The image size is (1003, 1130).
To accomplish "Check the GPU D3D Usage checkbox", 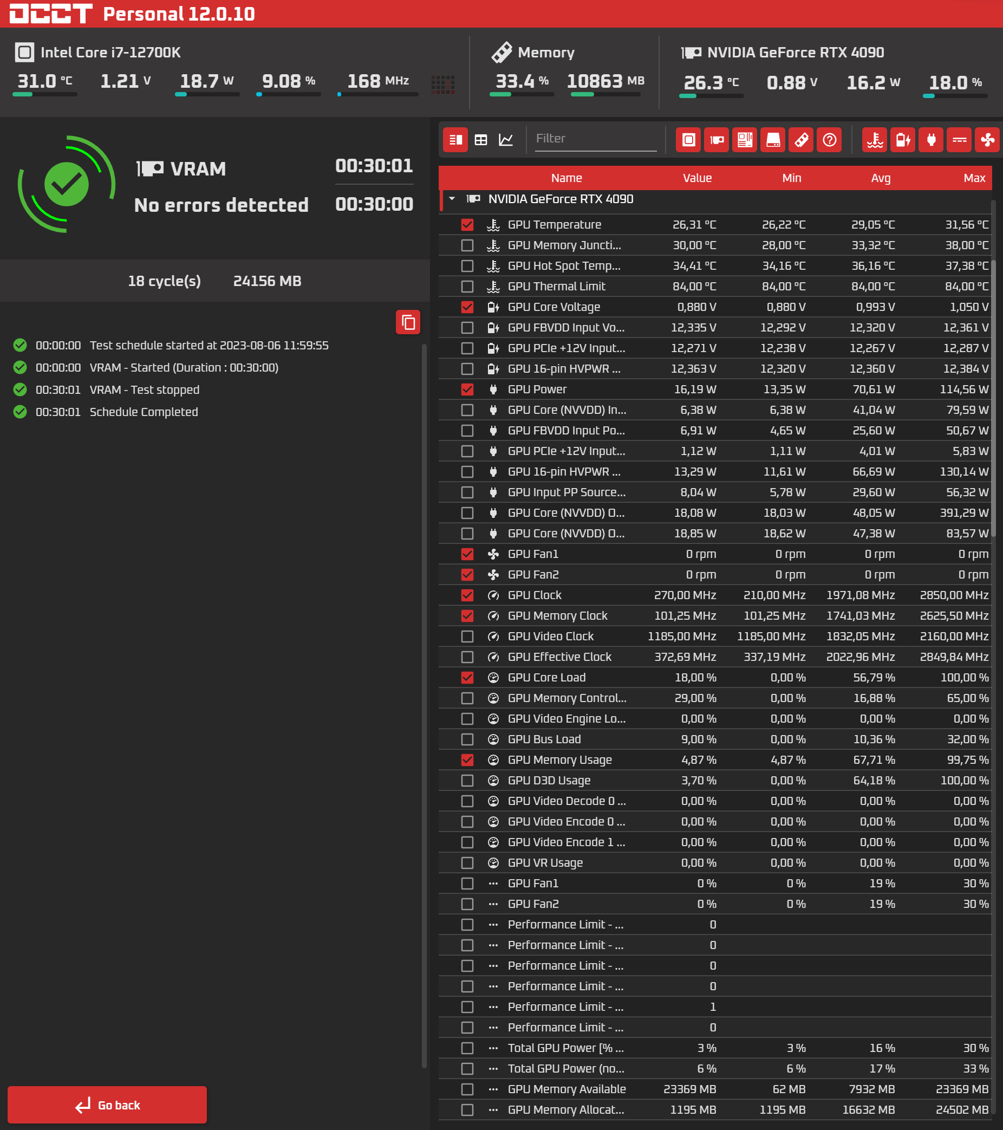I will 467,781.
